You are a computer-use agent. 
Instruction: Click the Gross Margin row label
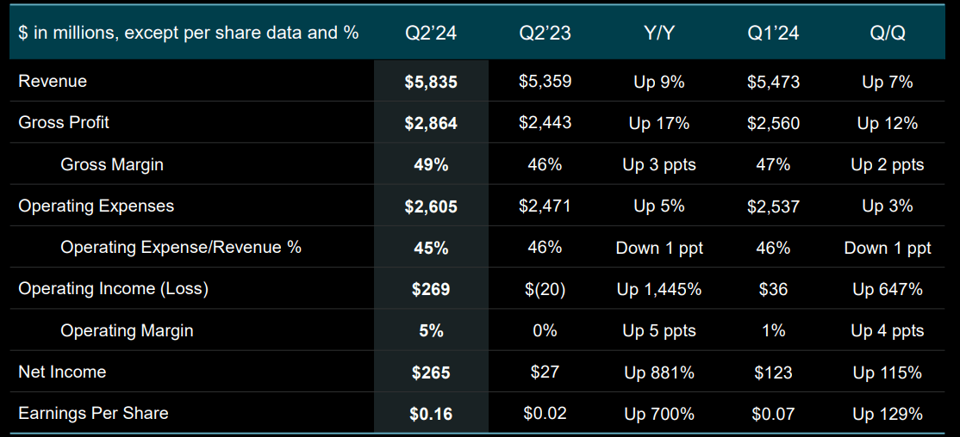coord(112,164)
